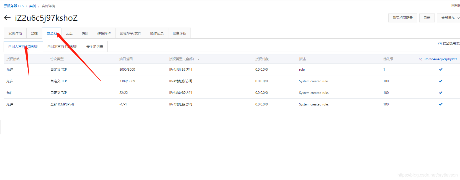Click the 授权策略 column header
The width and height of the screenshot is (460, 180).
[x=13, y=59]
